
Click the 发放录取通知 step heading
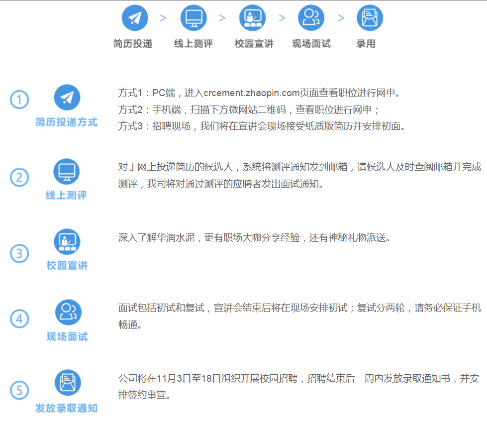[67, 409]
